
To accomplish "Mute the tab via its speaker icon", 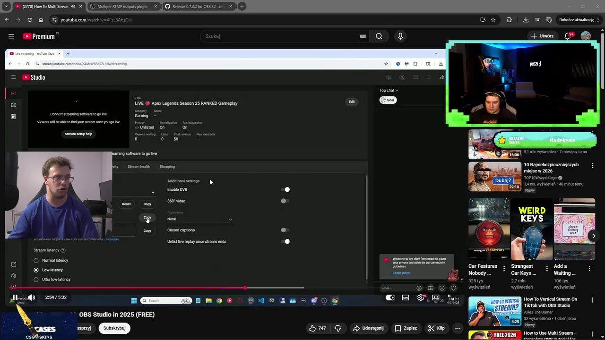I will tap(73, 7).
